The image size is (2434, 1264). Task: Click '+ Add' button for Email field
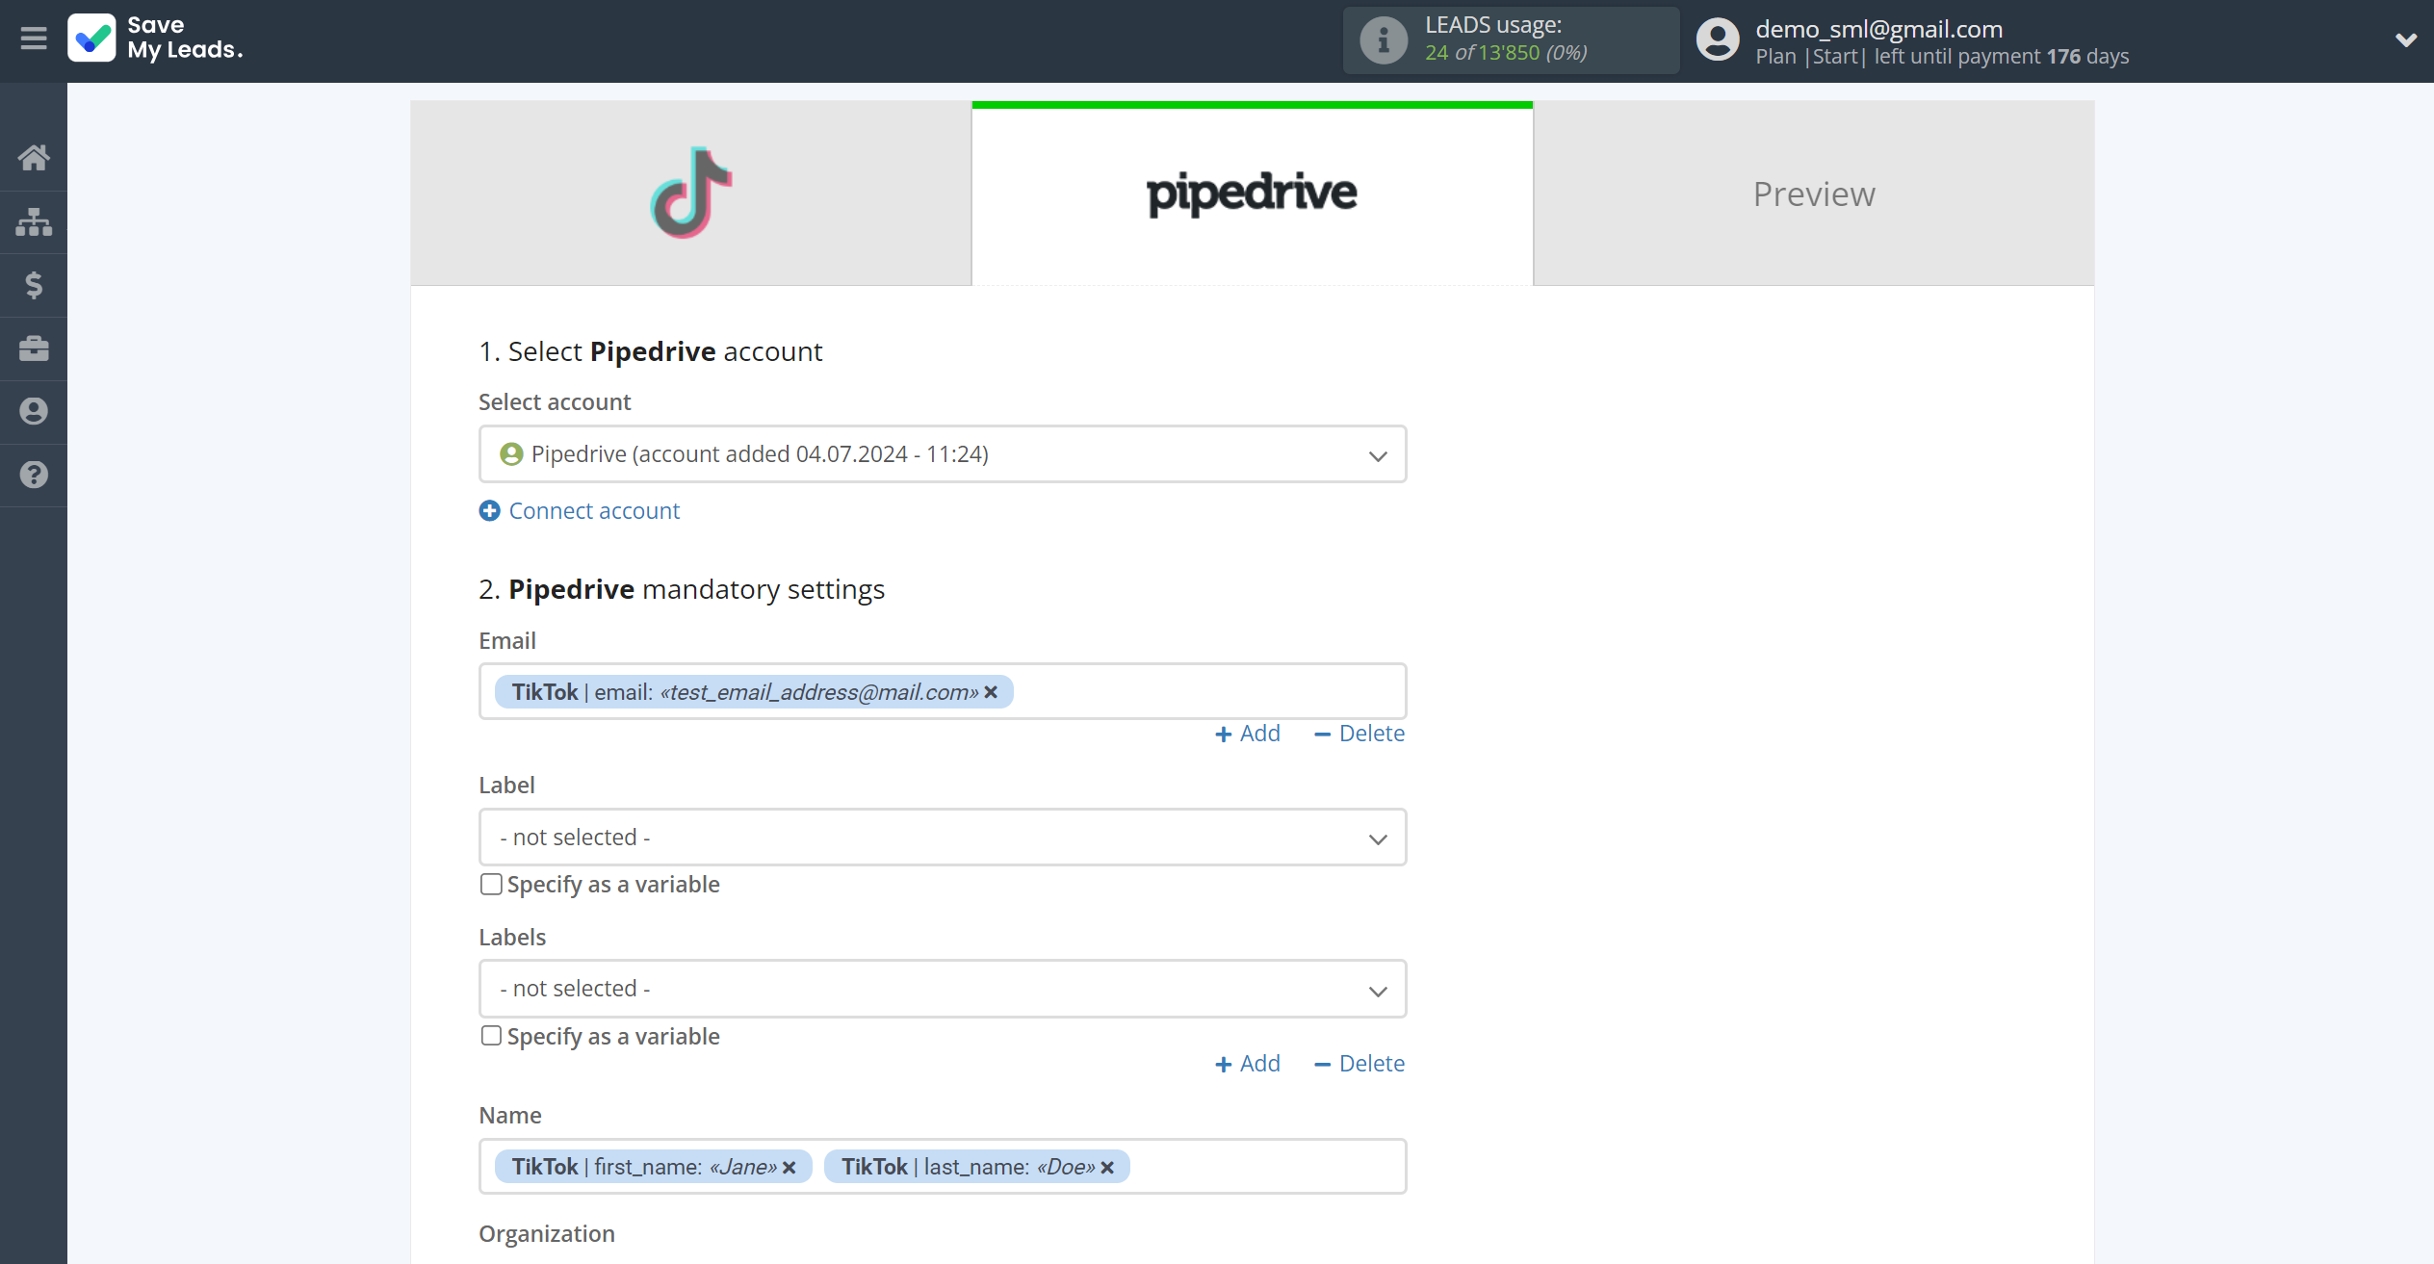(x=1248, y=731)
